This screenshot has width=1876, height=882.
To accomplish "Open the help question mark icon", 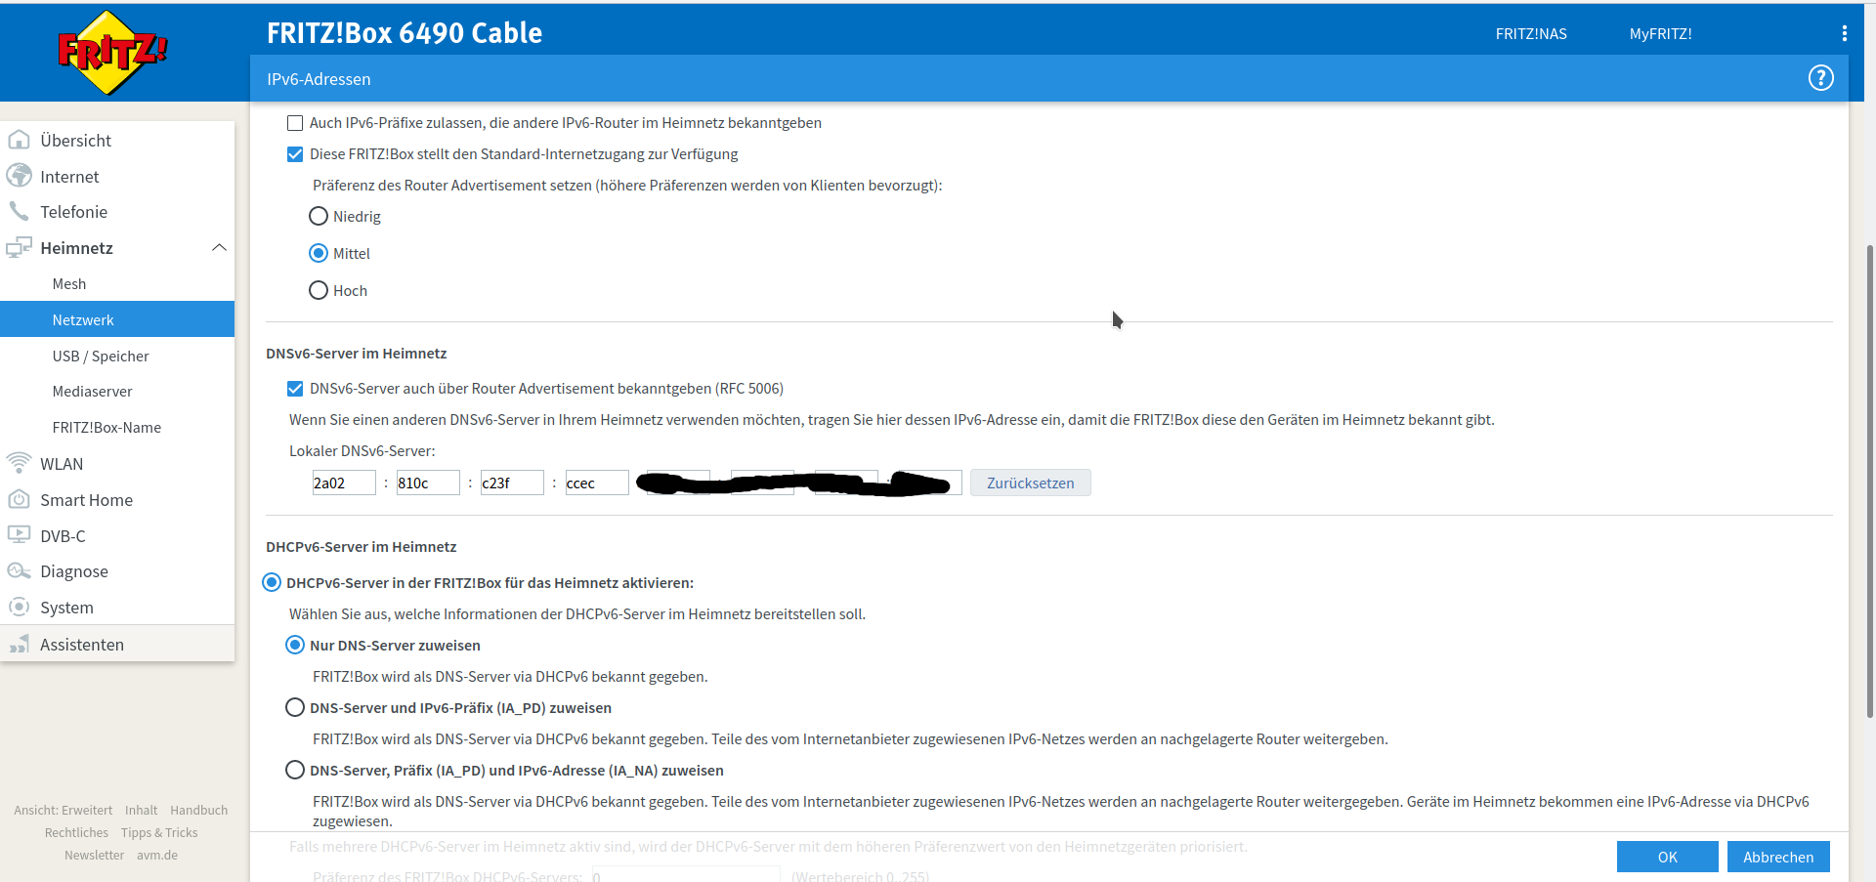I will [x=1821, y=78].
